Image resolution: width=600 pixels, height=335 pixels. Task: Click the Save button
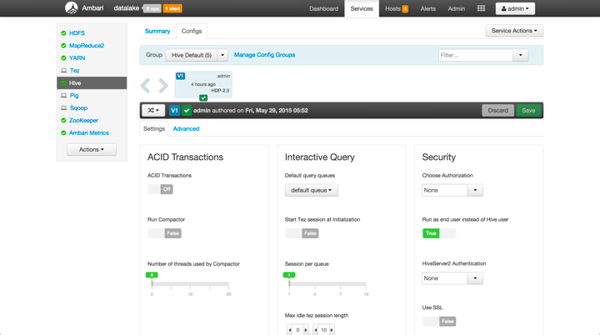tap(528, 110)
